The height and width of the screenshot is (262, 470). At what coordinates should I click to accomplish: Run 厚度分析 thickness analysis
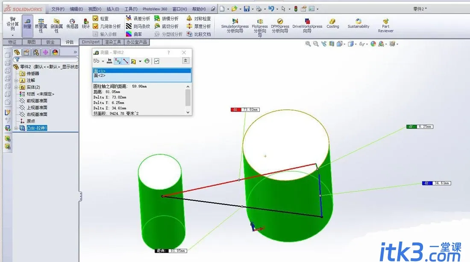pos(199,26)
